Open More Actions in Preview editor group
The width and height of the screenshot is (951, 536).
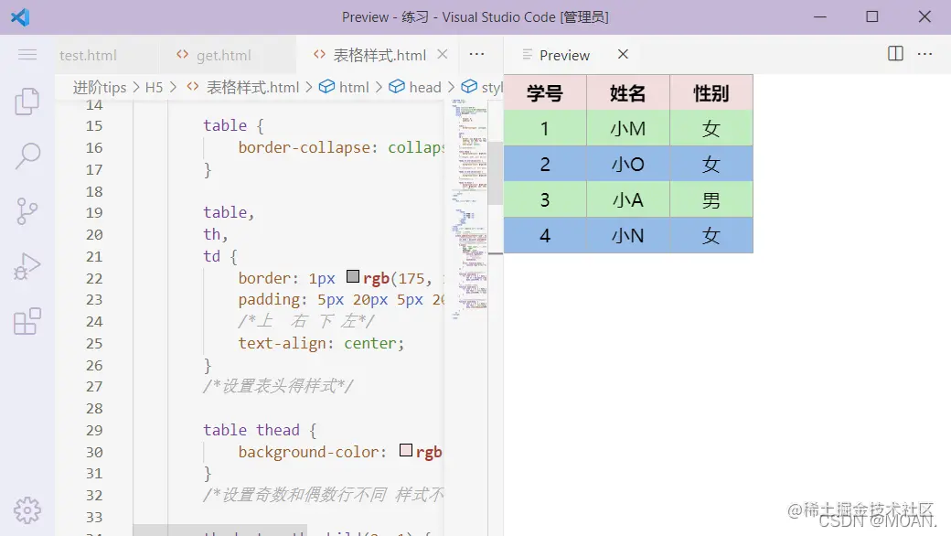(924, 54)
